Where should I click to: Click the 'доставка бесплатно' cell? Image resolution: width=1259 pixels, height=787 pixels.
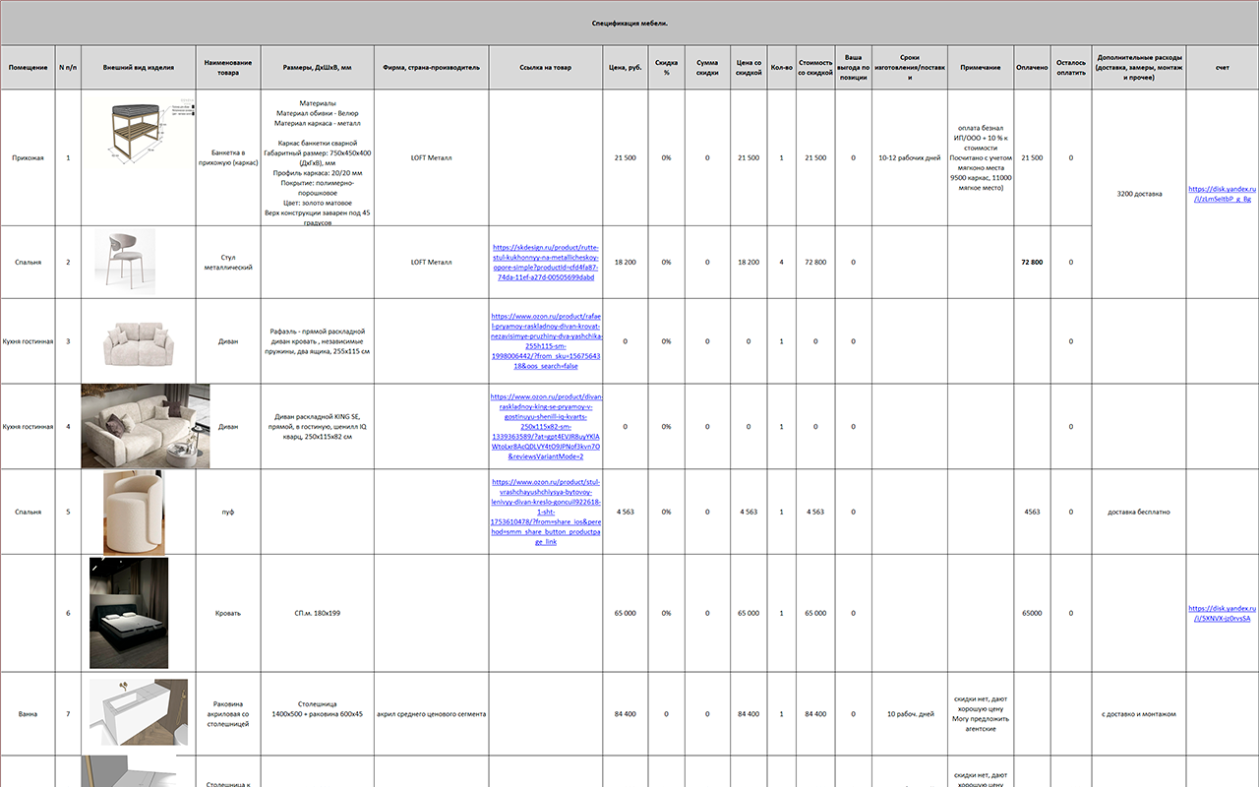pos(1138,512)
